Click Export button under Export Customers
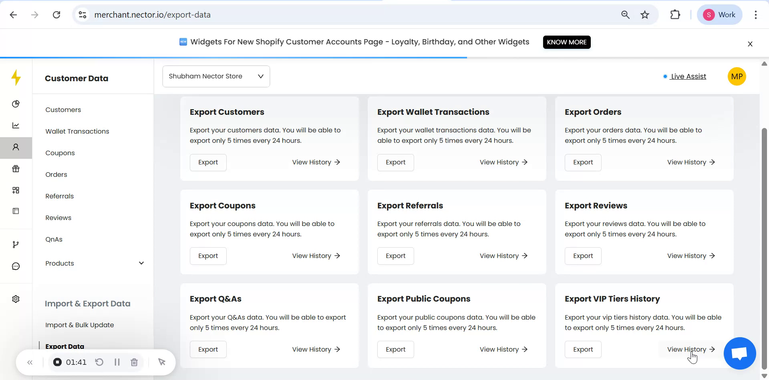 (208, 162)
